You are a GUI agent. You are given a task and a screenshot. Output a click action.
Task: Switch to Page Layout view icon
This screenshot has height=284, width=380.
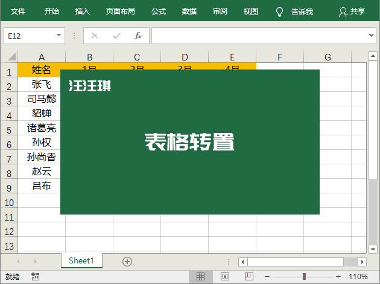224,277
